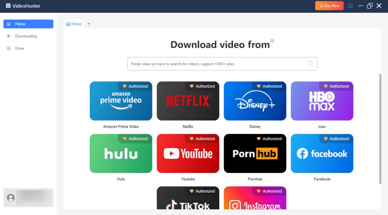
Task: Add a new tab with plus
Action: (89, 24)
